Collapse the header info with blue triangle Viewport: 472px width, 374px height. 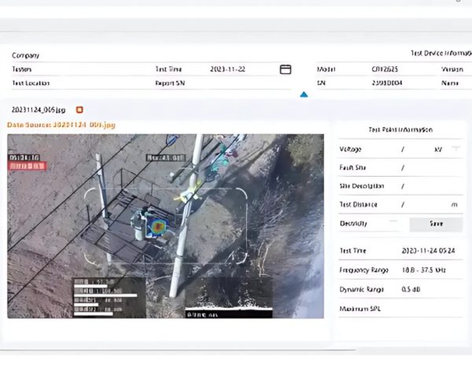click(x=304, y=95)
